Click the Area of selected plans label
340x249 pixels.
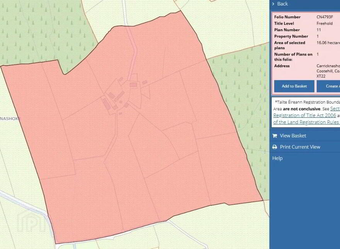(x=289, y=45)
